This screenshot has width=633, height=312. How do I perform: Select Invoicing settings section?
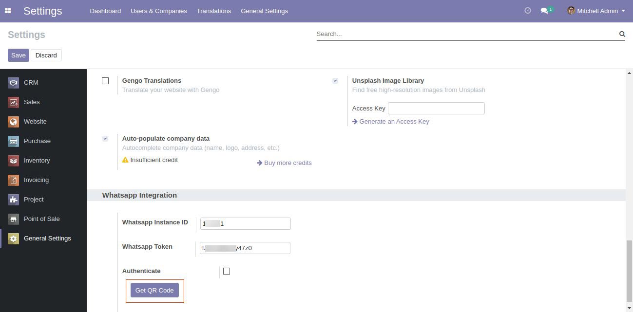pyautogui.click(x=43, y=180)
